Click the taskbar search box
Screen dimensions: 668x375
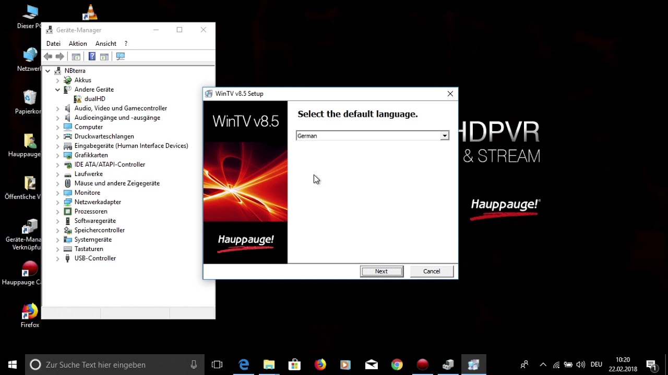pos(115,365)
